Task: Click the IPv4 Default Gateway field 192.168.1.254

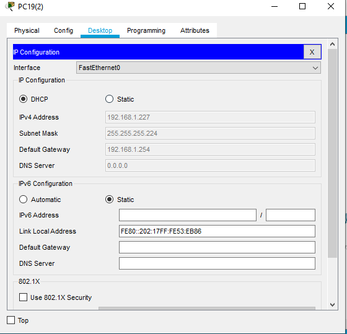Action: pos(210,149)
